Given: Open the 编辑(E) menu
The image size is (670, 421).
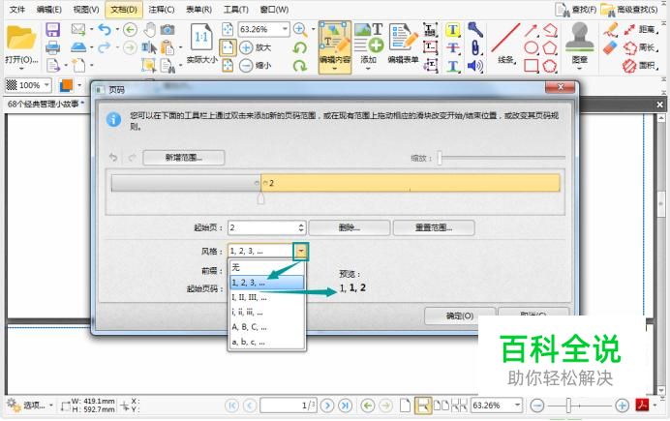Looking at the screenshot, I should 48,10.
